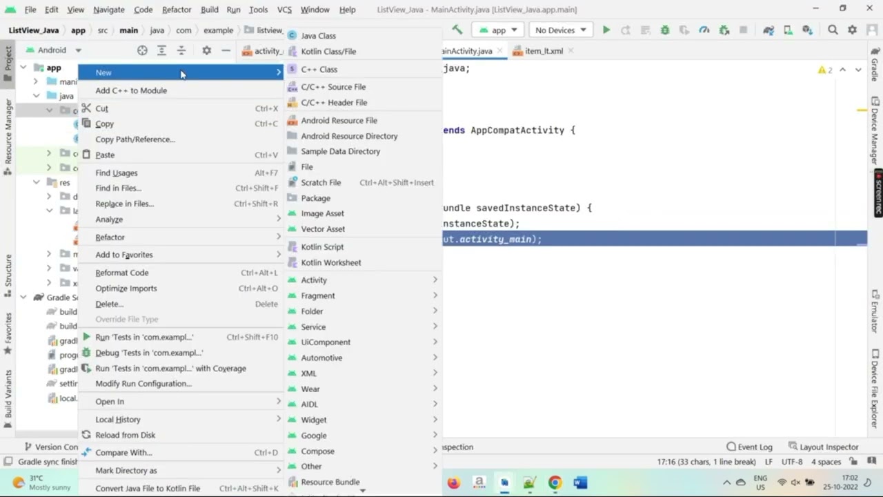Open the Gradle tool window on the right
Screen dimensions: 883x497
pyautogui.click(x=874, y=64)
